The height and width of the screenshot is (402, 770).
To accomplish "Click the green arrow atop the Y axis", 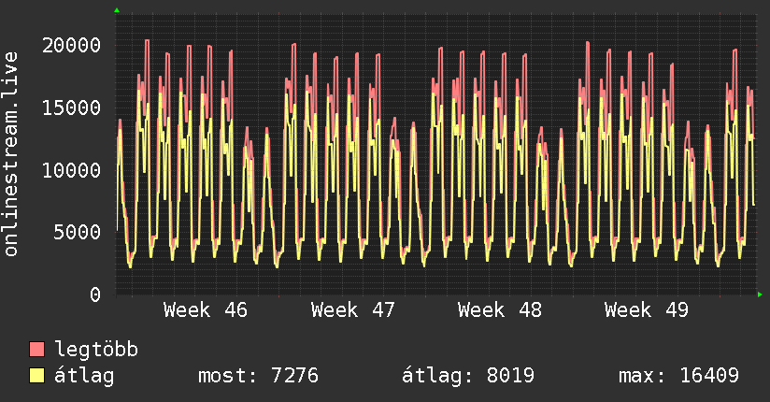I will [x=117, y=10].
